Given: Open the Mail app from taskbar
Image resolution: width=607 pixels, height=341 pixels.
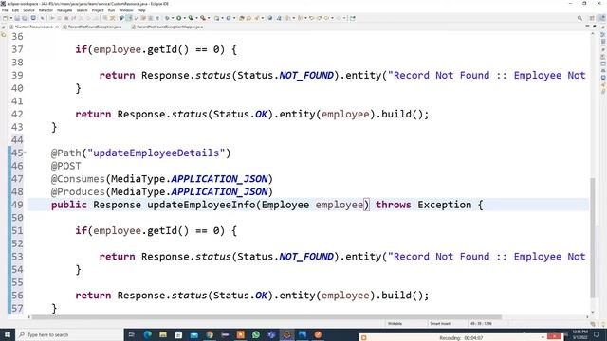Looking at the screenshot, I should [193, 334].
